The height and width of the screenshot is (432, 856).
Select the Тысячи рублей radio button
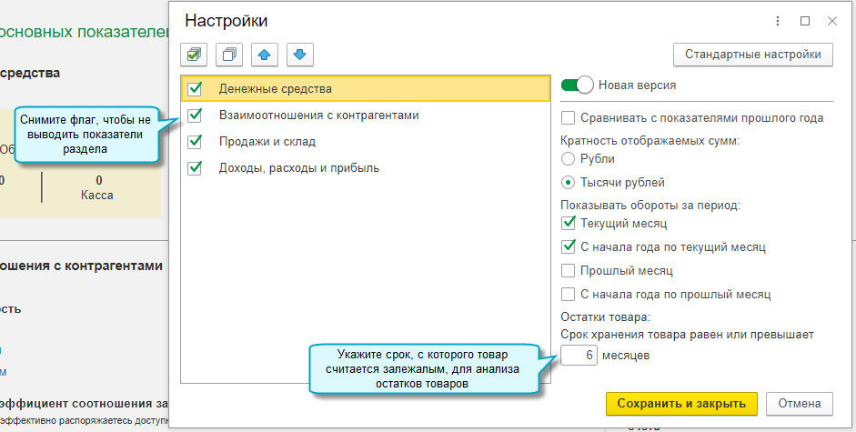point(568,183)
